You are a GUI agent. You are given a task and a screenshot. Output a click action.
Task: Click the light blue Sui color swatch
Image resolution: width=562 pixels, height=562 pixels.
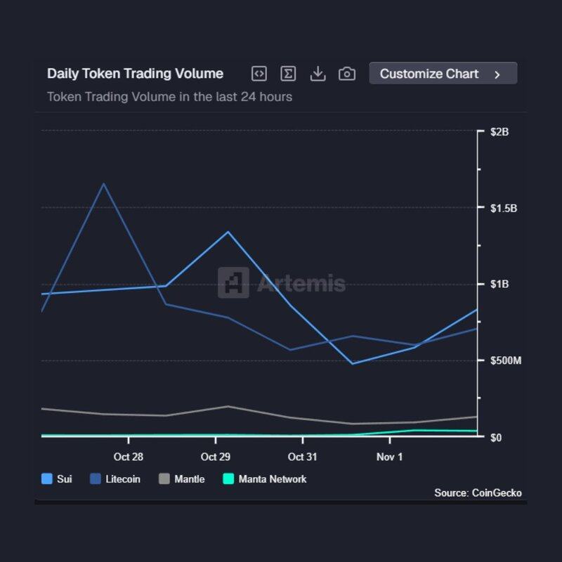[47, 479]
